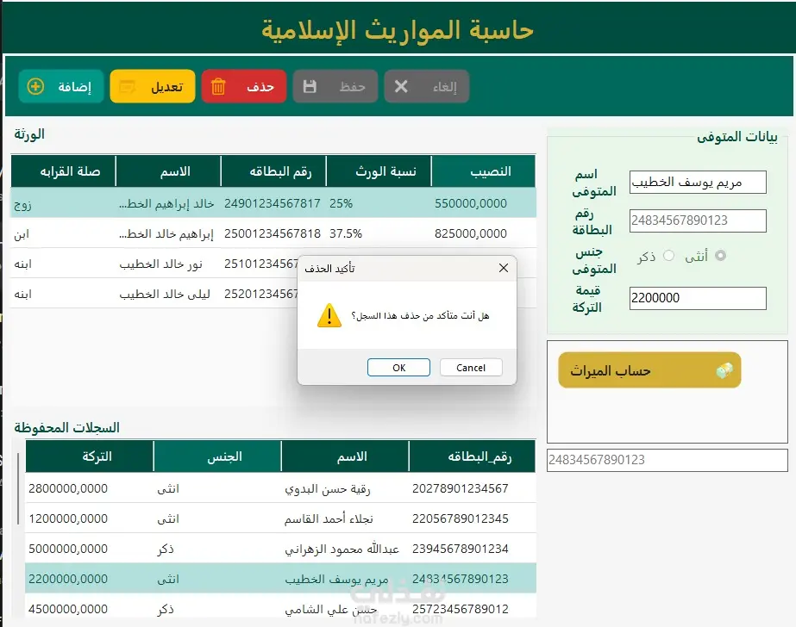The height and width of the screenshot is (627, 796).
Task: Click ID cell 23945678901234
Action: pyautogui.click(x=460, y=549)
